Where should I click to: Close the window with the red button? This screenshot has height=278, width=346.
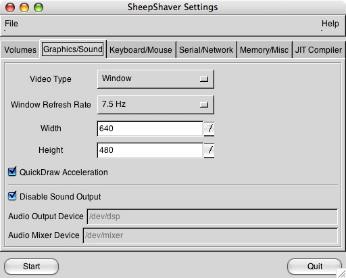(10, 7)
